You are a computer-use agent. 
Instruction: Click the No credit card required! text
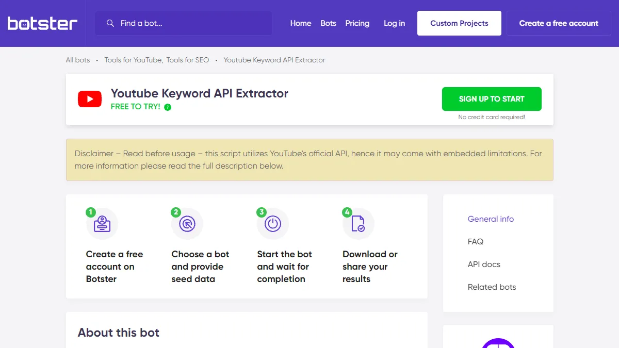point(492,117)
